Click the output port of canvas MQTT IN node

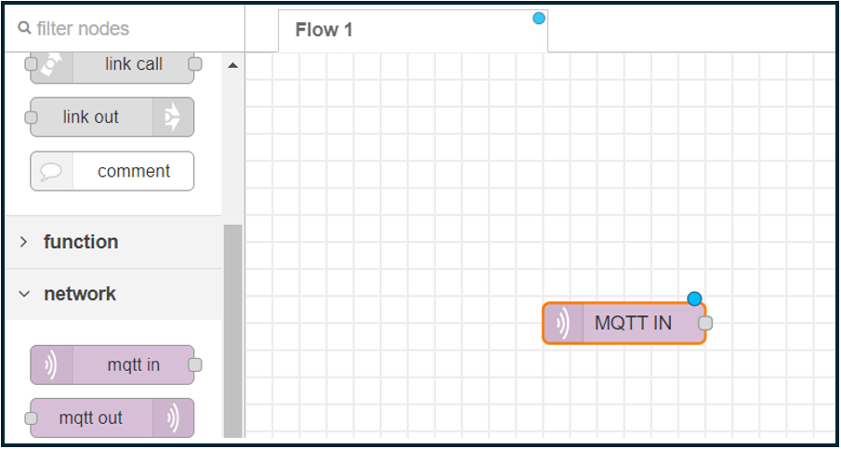705,324
